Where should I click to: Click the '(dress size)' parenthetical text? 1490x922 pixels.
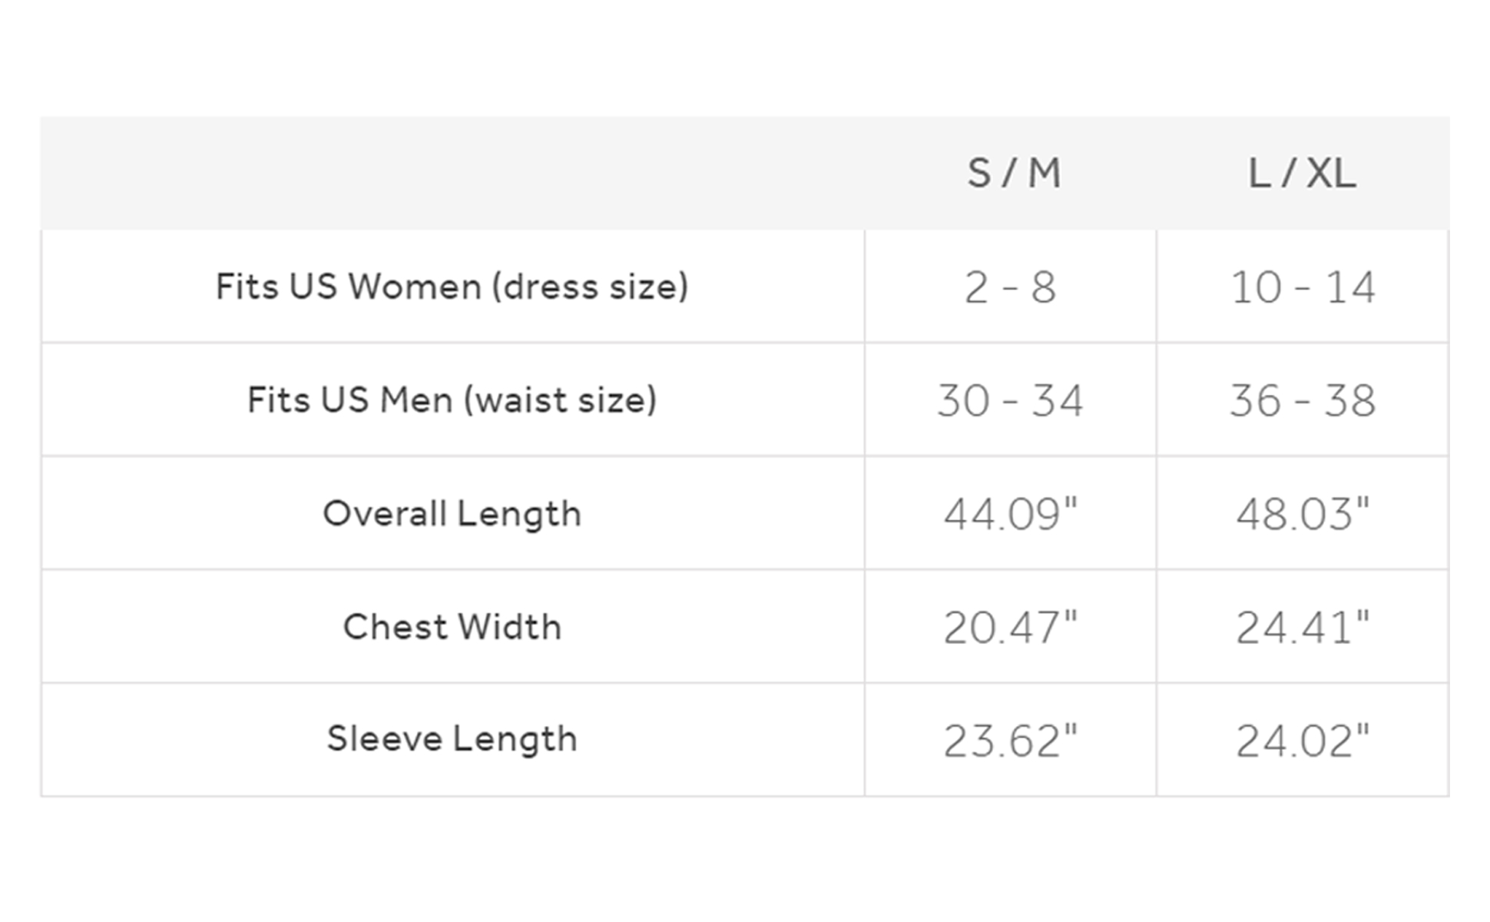[590, 287]
